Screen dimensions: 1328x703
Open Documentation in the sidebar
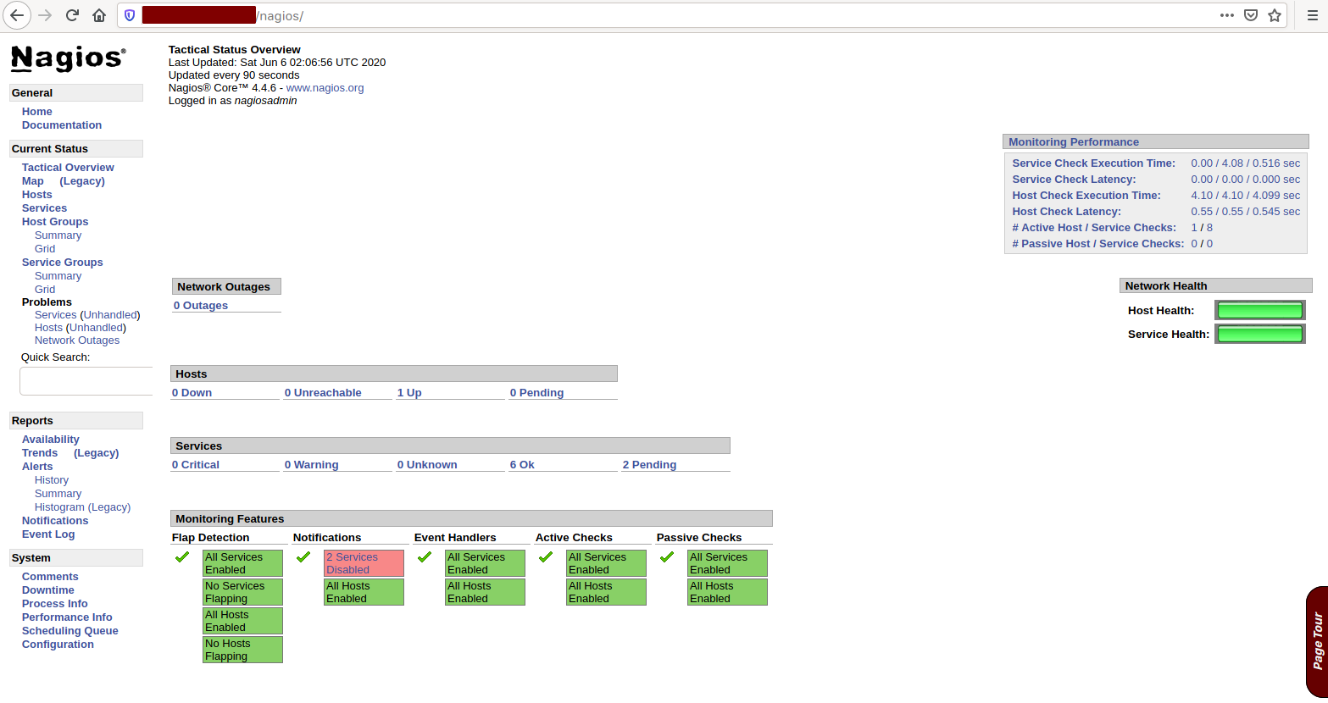pyautogui.click(x=62, y=125)
